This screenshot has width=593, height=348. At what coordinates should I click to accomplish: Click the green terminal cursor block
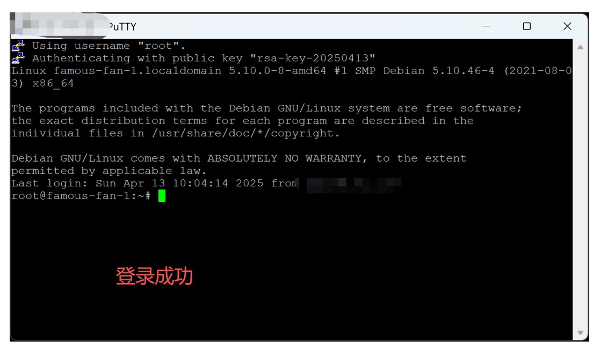pos(162,196)
